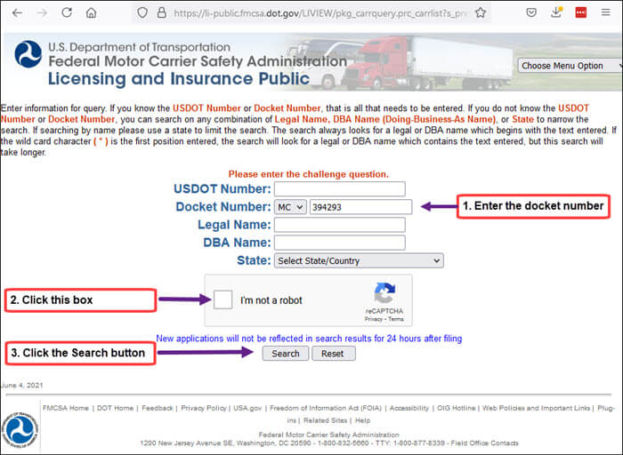Open the Feedback footer link

(x=158, y=408)
